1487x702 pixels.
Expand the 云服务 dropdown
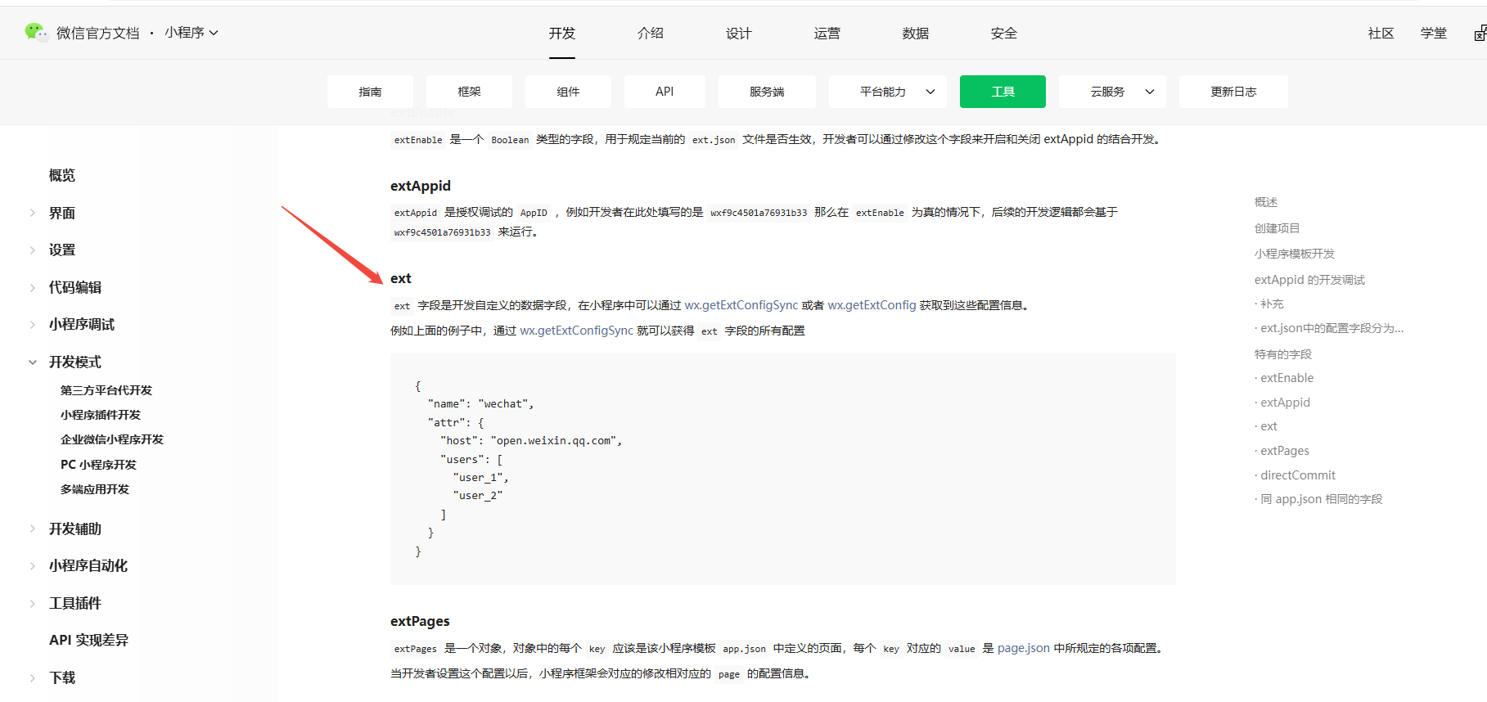click(1112, 92)
